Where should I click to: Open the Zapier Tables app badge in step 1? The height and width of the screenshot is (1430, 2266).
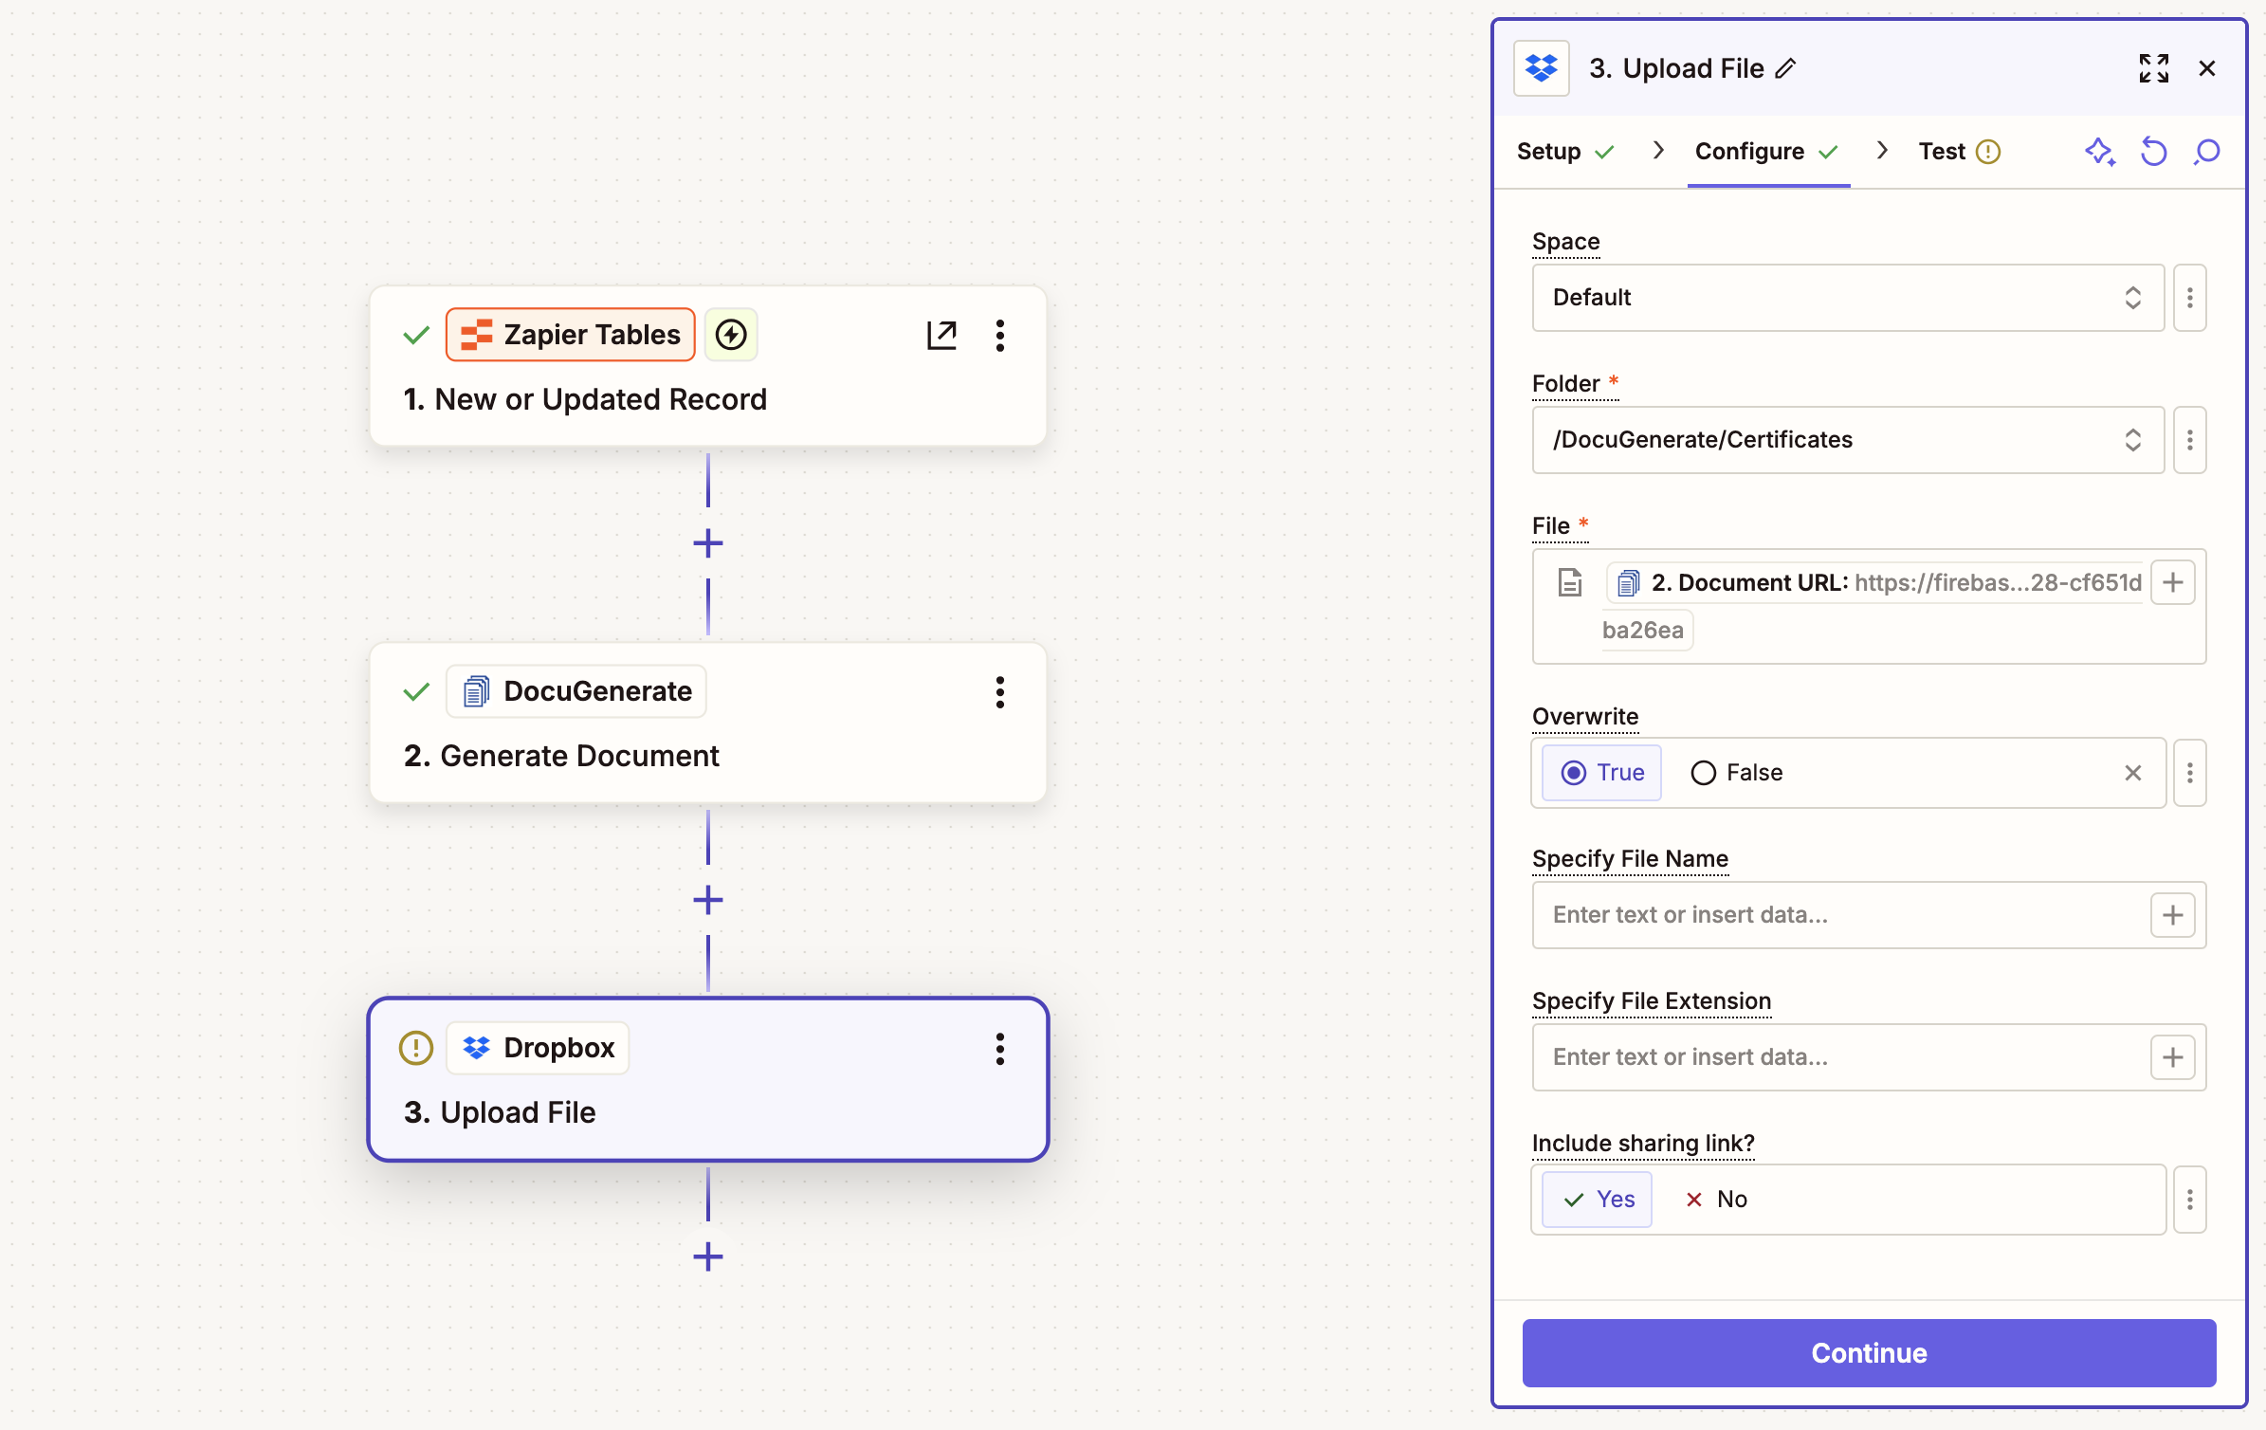pos(570,335)
